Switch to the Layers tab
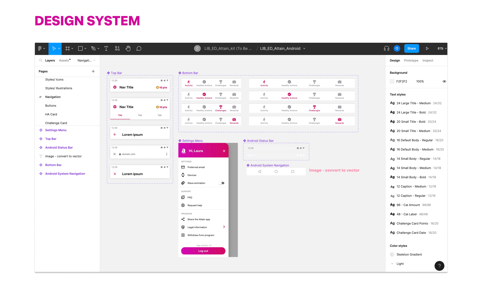 click(50, 60)
